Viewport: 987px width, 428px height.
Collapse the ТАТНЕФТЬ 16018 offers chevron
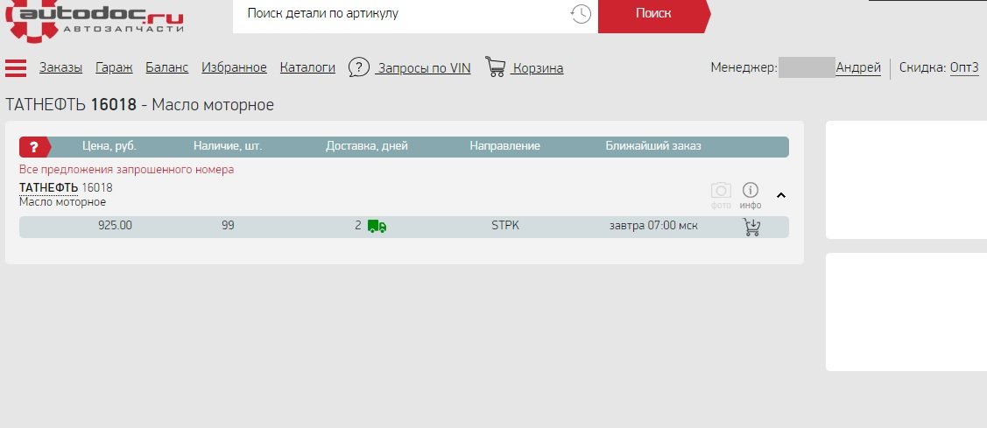click(781, 195)
